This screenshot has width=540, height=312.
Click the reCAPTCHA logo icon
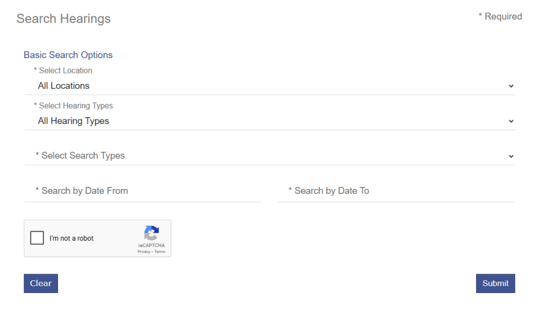coord(151,233)
